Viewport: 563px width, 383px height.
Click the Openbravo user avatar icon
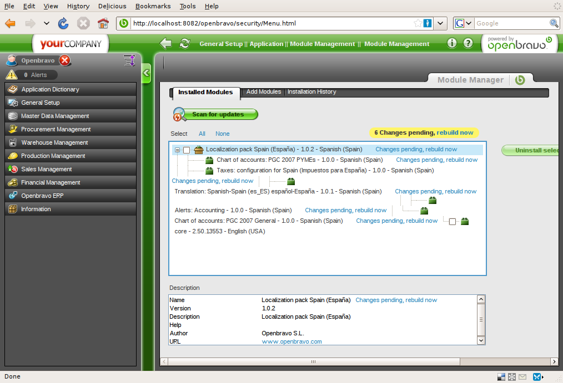[x=12, y=60]
